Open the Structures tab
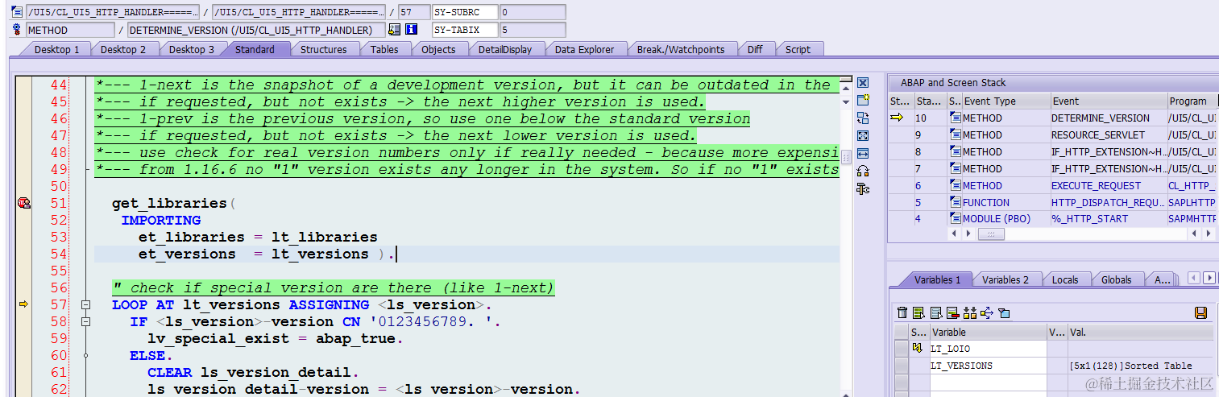This screenshot has height=397, width=1219. [x=324, y=50]
